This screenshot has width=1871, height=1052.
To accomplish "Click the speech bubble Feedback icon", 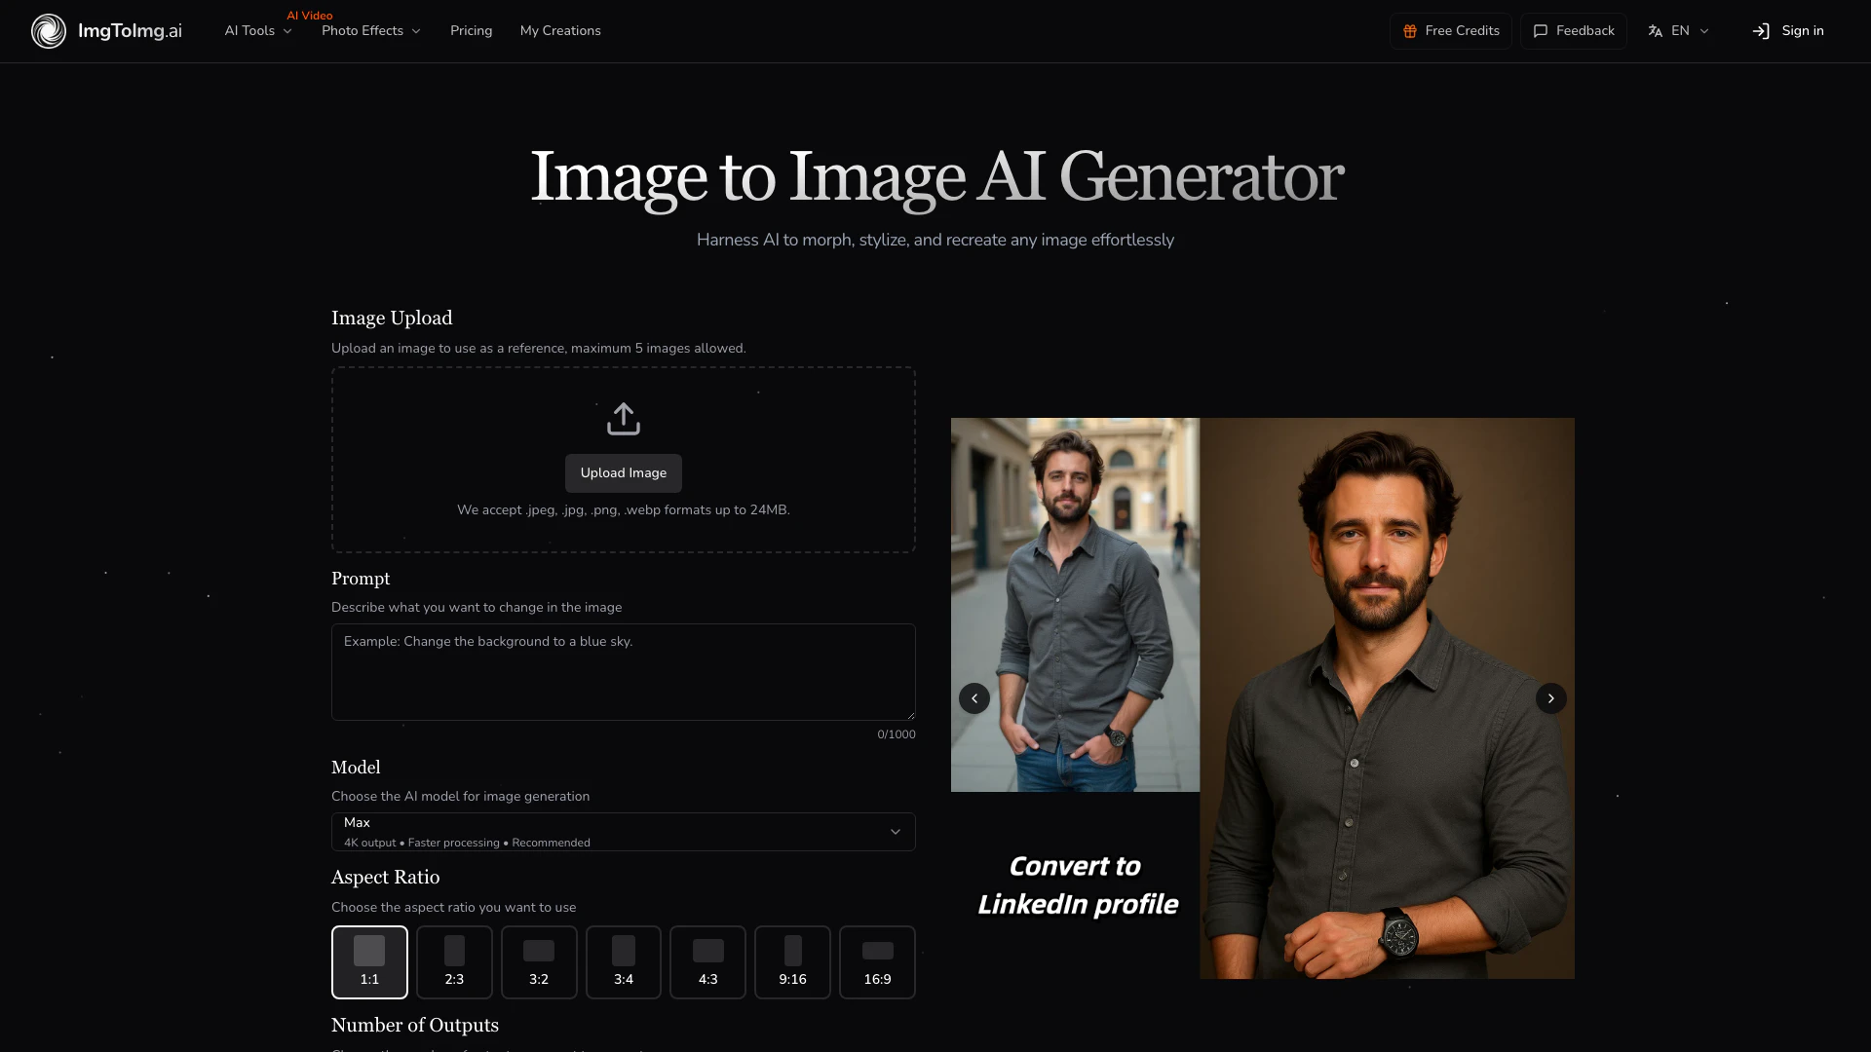I will coord(1541,31).
